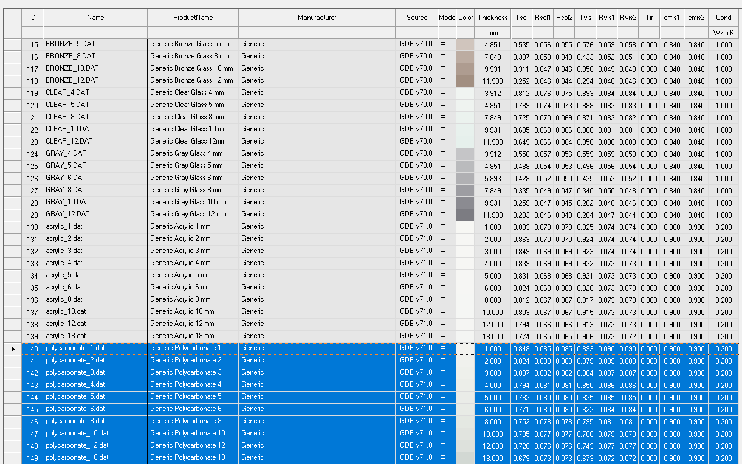
Task: Click the filter field under ProductName header
Action: [193, 32]
